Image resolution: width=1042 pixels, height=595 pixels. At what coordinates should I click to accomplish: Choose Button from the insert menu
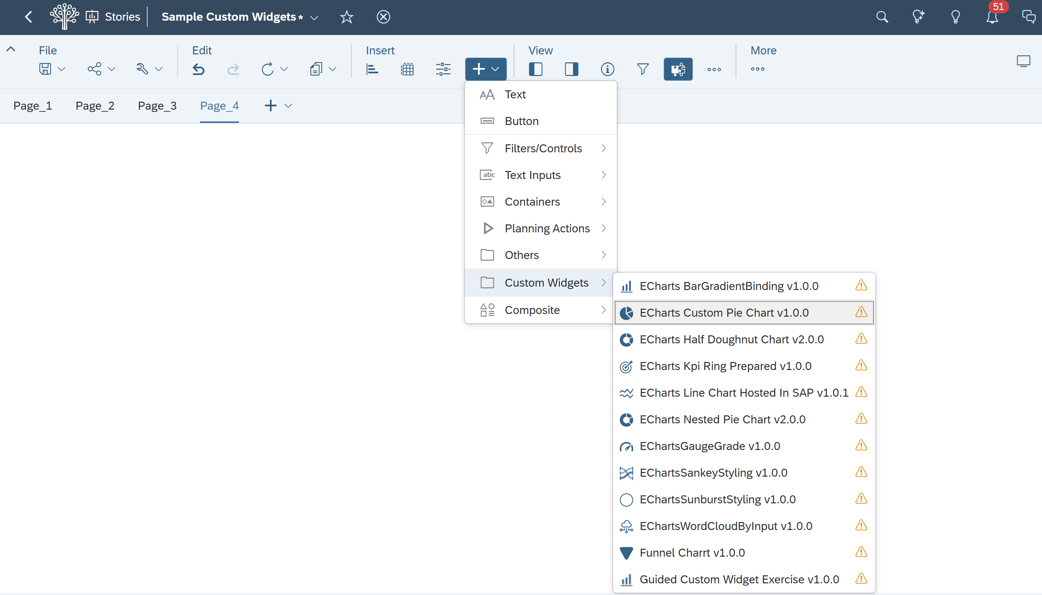click(540, 121)
